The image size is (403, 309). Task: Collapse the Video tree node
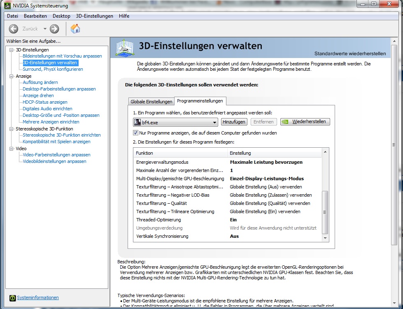pos(11,149)
